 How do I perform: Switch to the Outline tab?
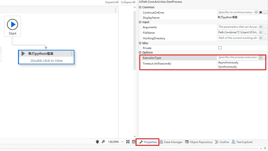pyautogui.click(x=222, y=142)
